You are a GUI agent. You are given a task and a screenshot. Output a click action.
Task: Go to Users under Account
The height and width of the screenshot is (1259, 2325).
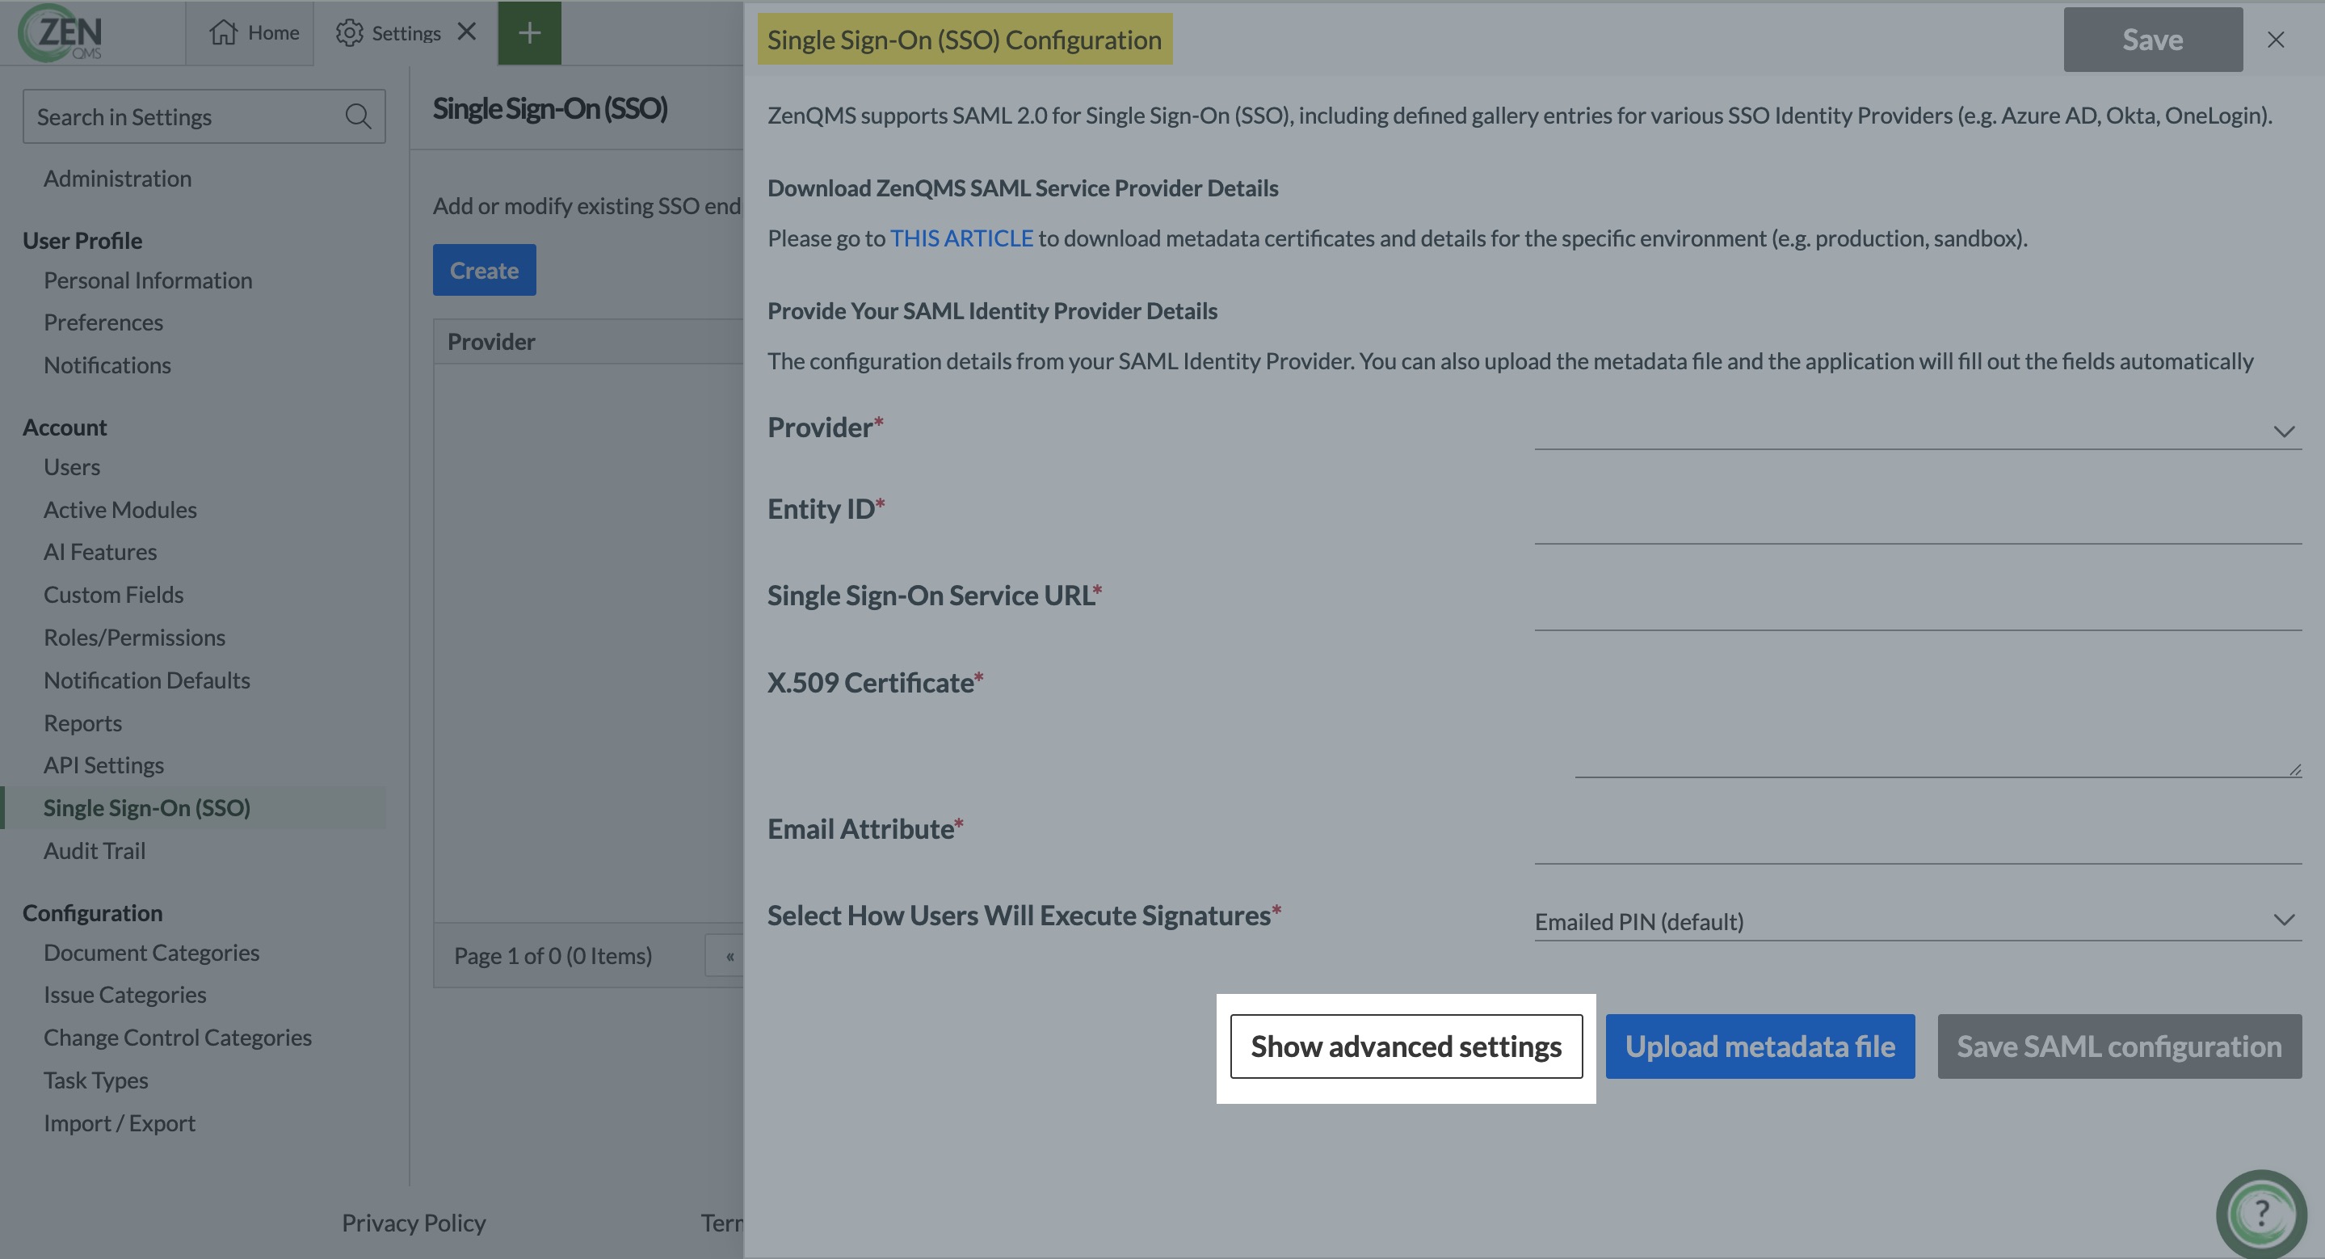[x=72, y=466]
